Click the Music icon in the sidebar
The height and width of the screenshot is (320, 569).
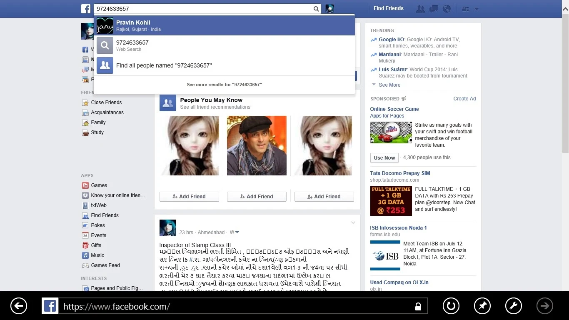point(85,255)
